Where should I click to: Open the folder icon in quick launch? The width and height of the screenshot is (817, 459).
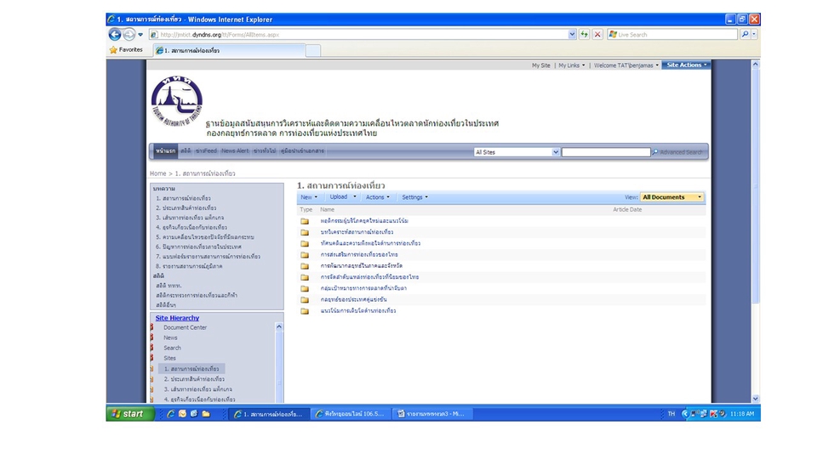[x=206, y=414]
